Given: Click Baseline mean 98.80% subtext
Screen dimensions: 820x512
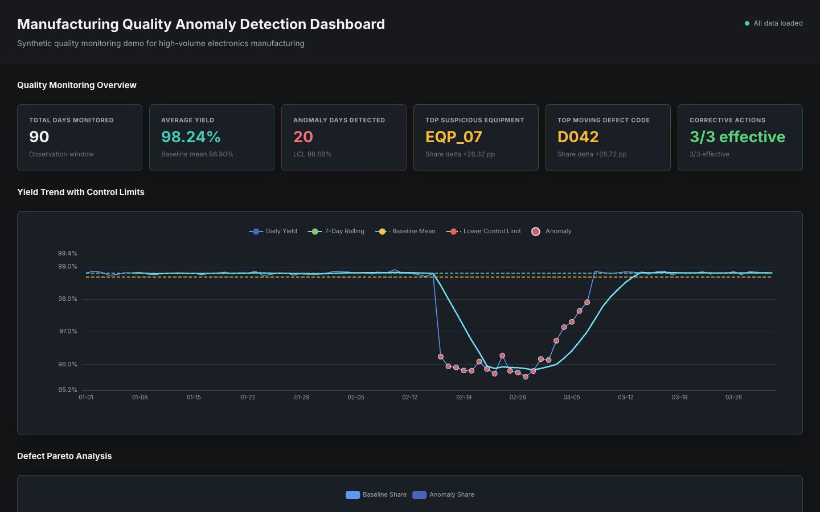Looking at the screenshot, I should pos(197,154).
